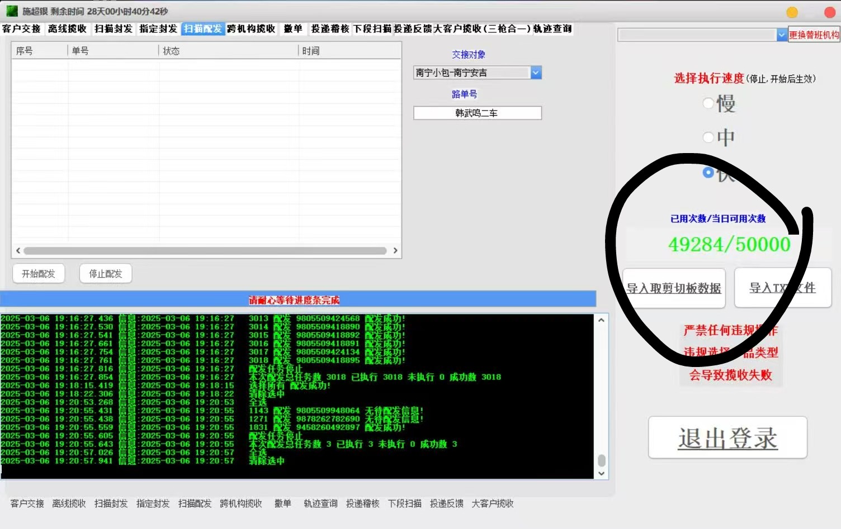Image resolution: width=841 pixels, height=529 pixels.
Task: Open the 客户交接 tab
Action: [22, 28]
